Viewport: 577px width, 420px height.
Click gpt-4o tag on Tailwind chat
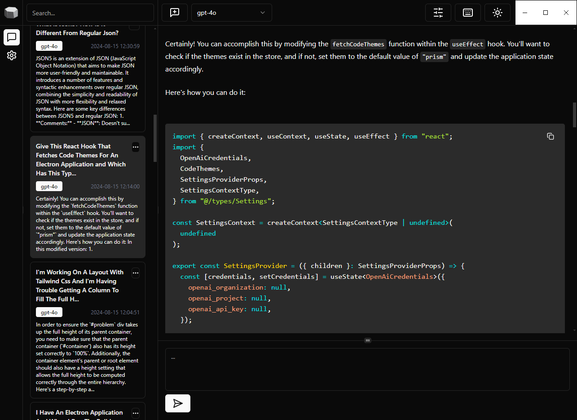pos(49,312)
